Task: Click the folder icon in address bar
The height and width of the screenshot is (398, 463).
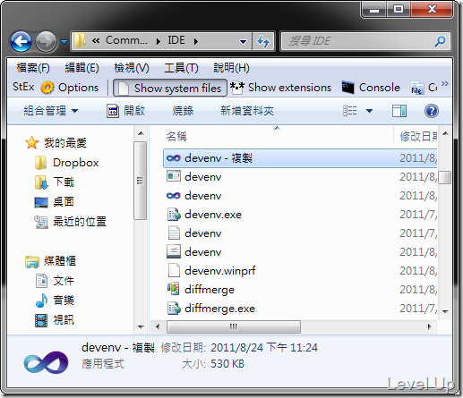Action: (x=80, y=40)
